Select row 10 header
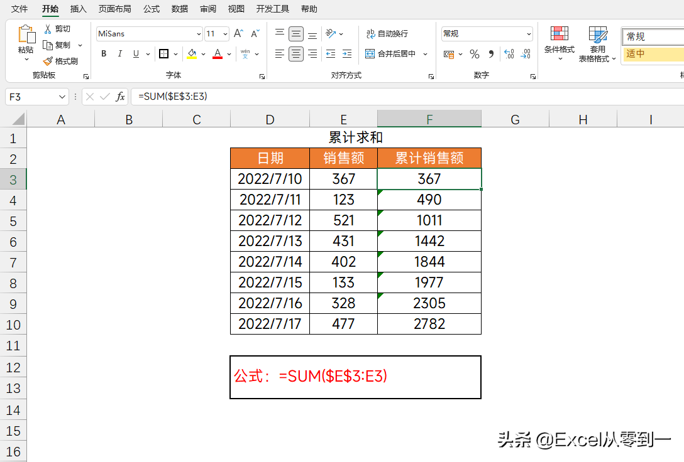The height and width of the screenshot is (462, 684). [x=13, y=325]
